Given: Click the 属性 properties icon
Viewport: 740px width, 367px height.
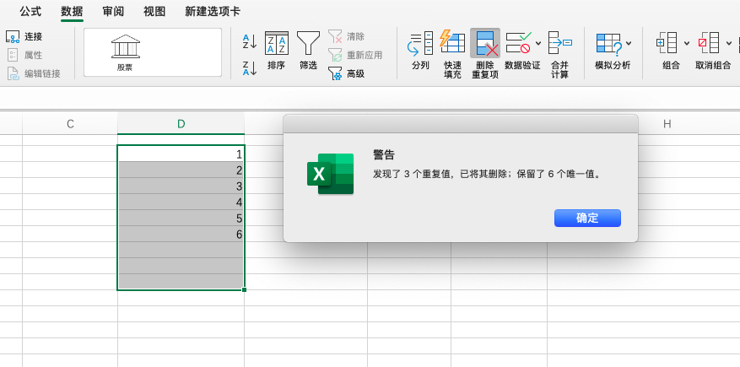Looking at the screenshot, I should pyautogui.click(x=13, y=55).
